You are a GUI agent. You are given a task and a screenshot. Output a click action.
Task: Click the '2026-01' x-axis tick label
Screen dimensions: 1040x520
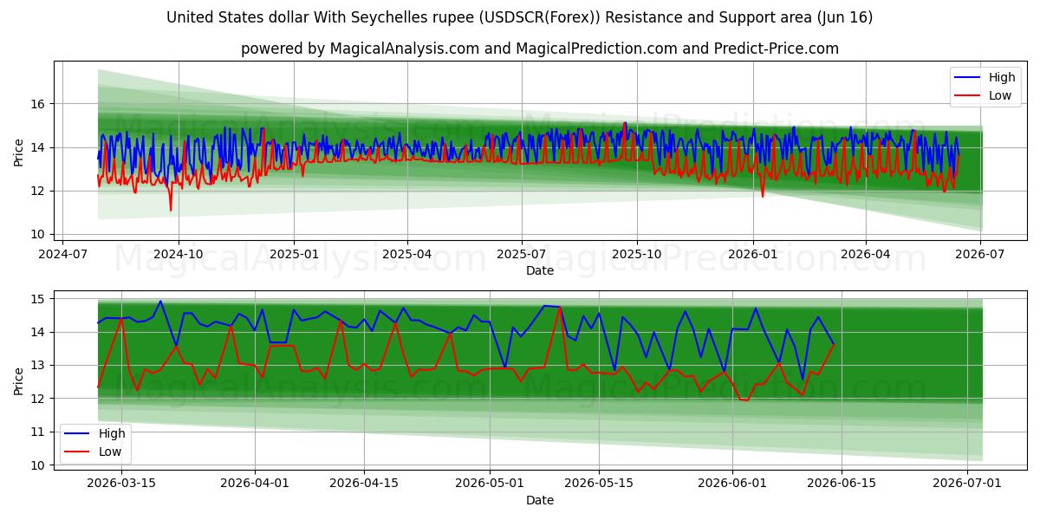tap(752, 255)
